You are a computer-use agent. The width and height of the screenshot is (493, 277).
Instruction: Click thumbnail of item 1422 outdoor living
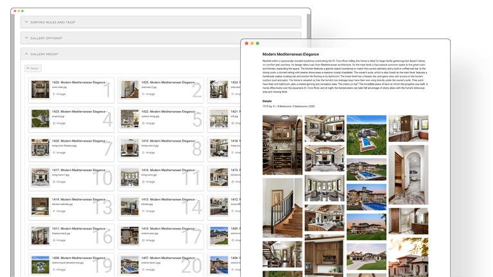[130, 119]
